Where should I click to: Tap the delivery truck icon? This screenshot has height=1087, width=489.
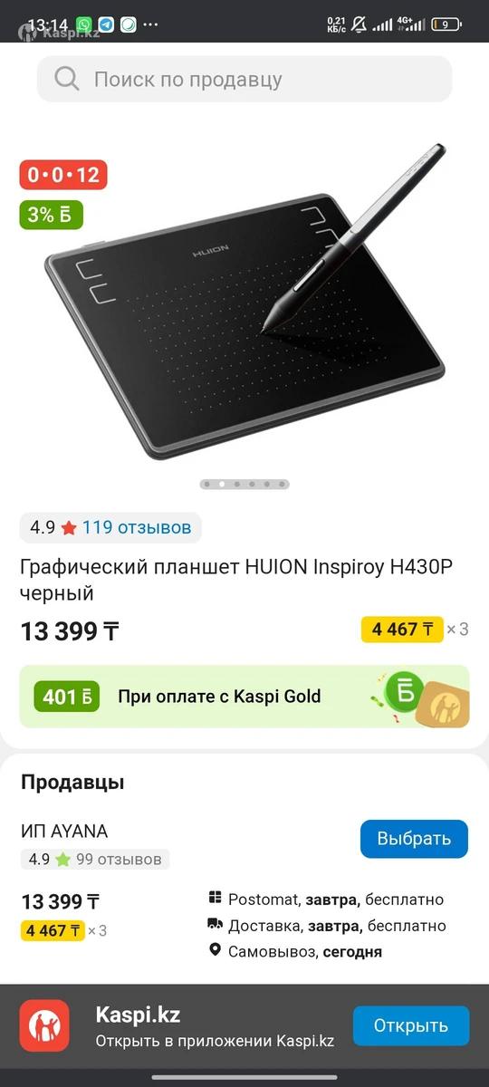pyautogui.click(x=215, y=925)
